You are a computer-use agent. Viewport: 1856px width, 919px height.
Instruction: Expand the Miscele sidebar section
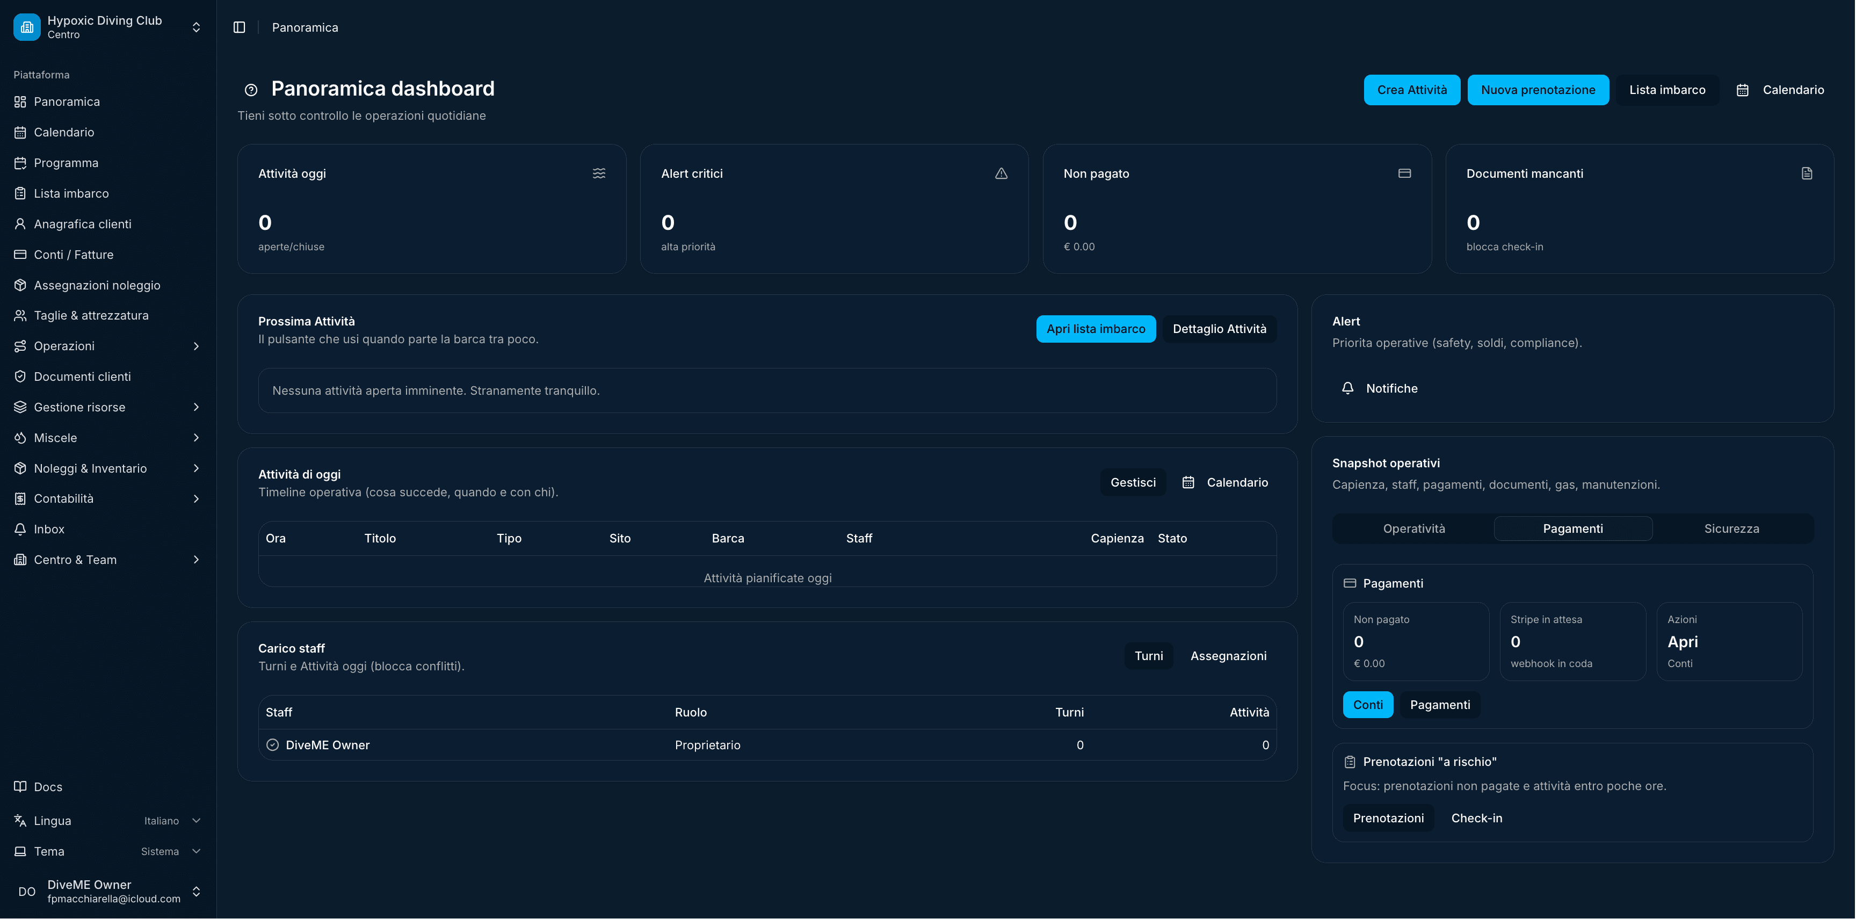click(x=108, y=438)
